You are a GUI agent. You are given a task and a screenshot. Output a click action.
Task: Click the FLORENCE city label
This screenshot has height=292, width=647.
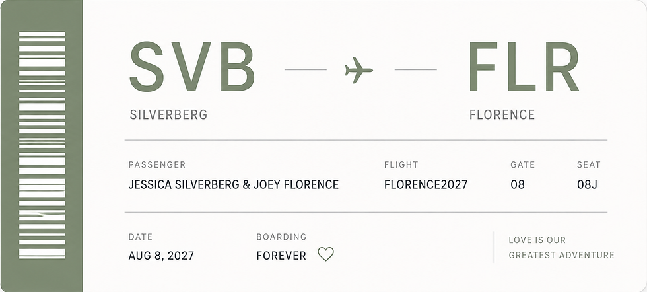pyautogui.click(x=502, y=114)
